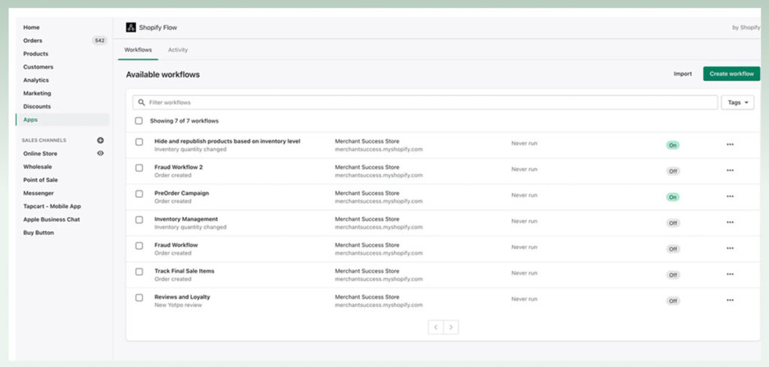Switch to the Activity tab
Viewport: 769px width, 367px height.
tap(177, 50)
